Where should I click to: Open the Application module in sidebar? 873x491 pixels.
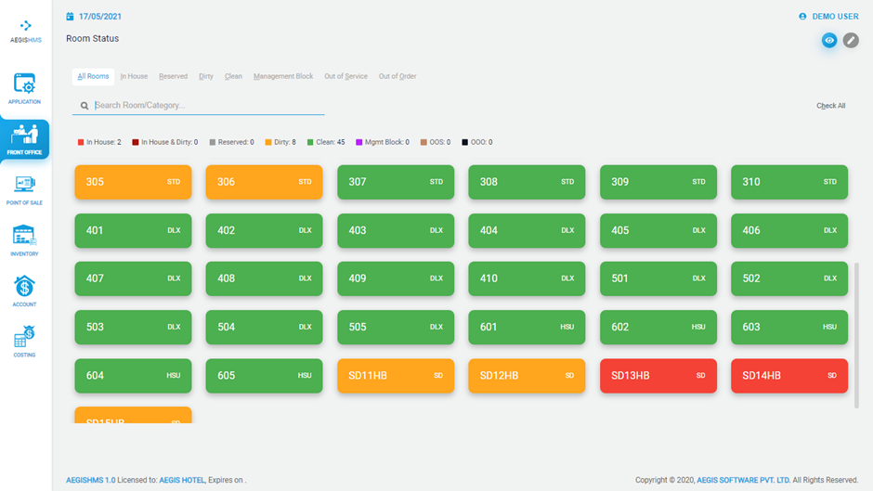tap(25, 87)
